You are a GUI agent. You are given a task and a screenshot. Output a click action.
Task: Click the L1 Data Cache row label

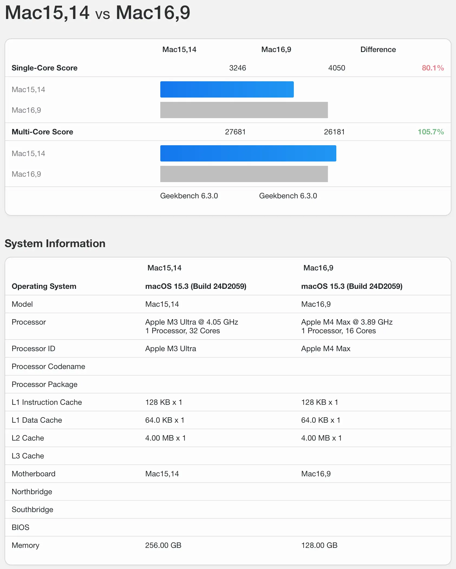[x=37, y=420]
